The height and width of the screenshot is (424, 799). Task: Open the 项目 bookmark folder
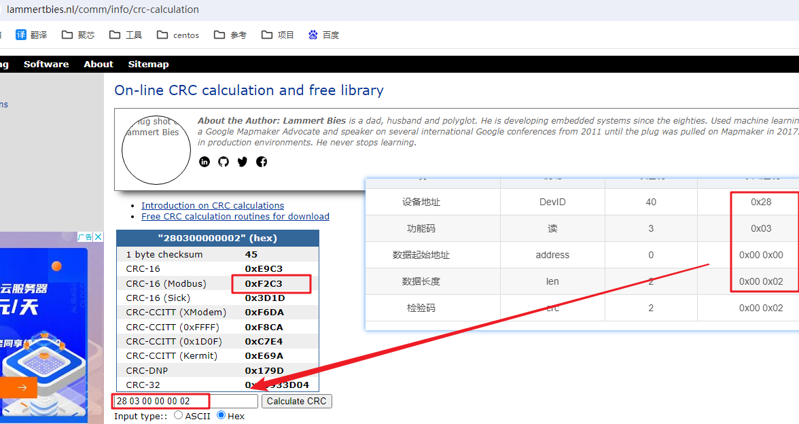coord(278,35)
